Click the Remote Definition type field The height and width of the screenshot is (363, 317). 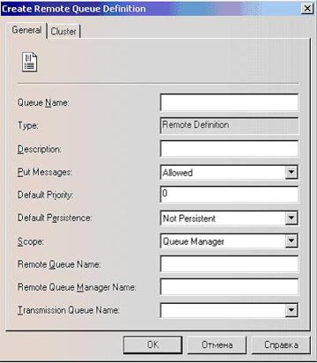tap(229, 125)
